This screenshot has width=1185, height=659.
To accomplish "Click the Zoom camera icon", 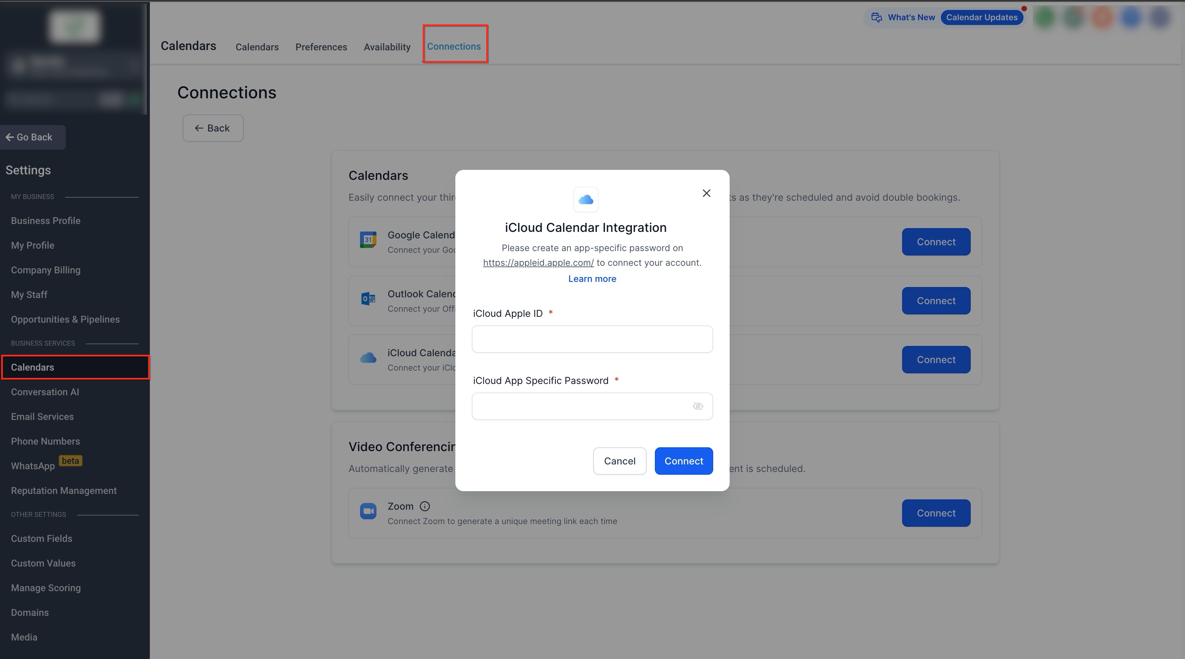I will coord(368,511).
